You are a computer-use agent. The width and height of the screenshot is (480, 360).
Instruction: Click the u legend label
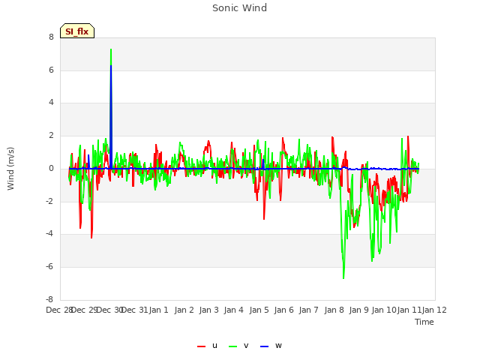pos(214,346)
